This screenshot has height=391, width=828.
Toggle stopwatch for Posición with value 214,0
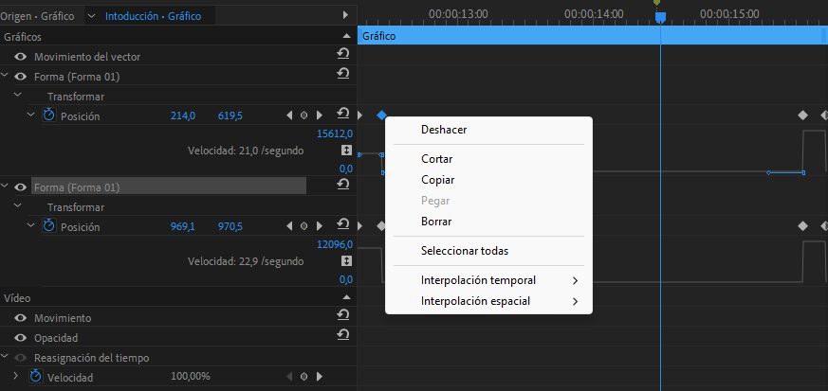(x=49, y=116)
